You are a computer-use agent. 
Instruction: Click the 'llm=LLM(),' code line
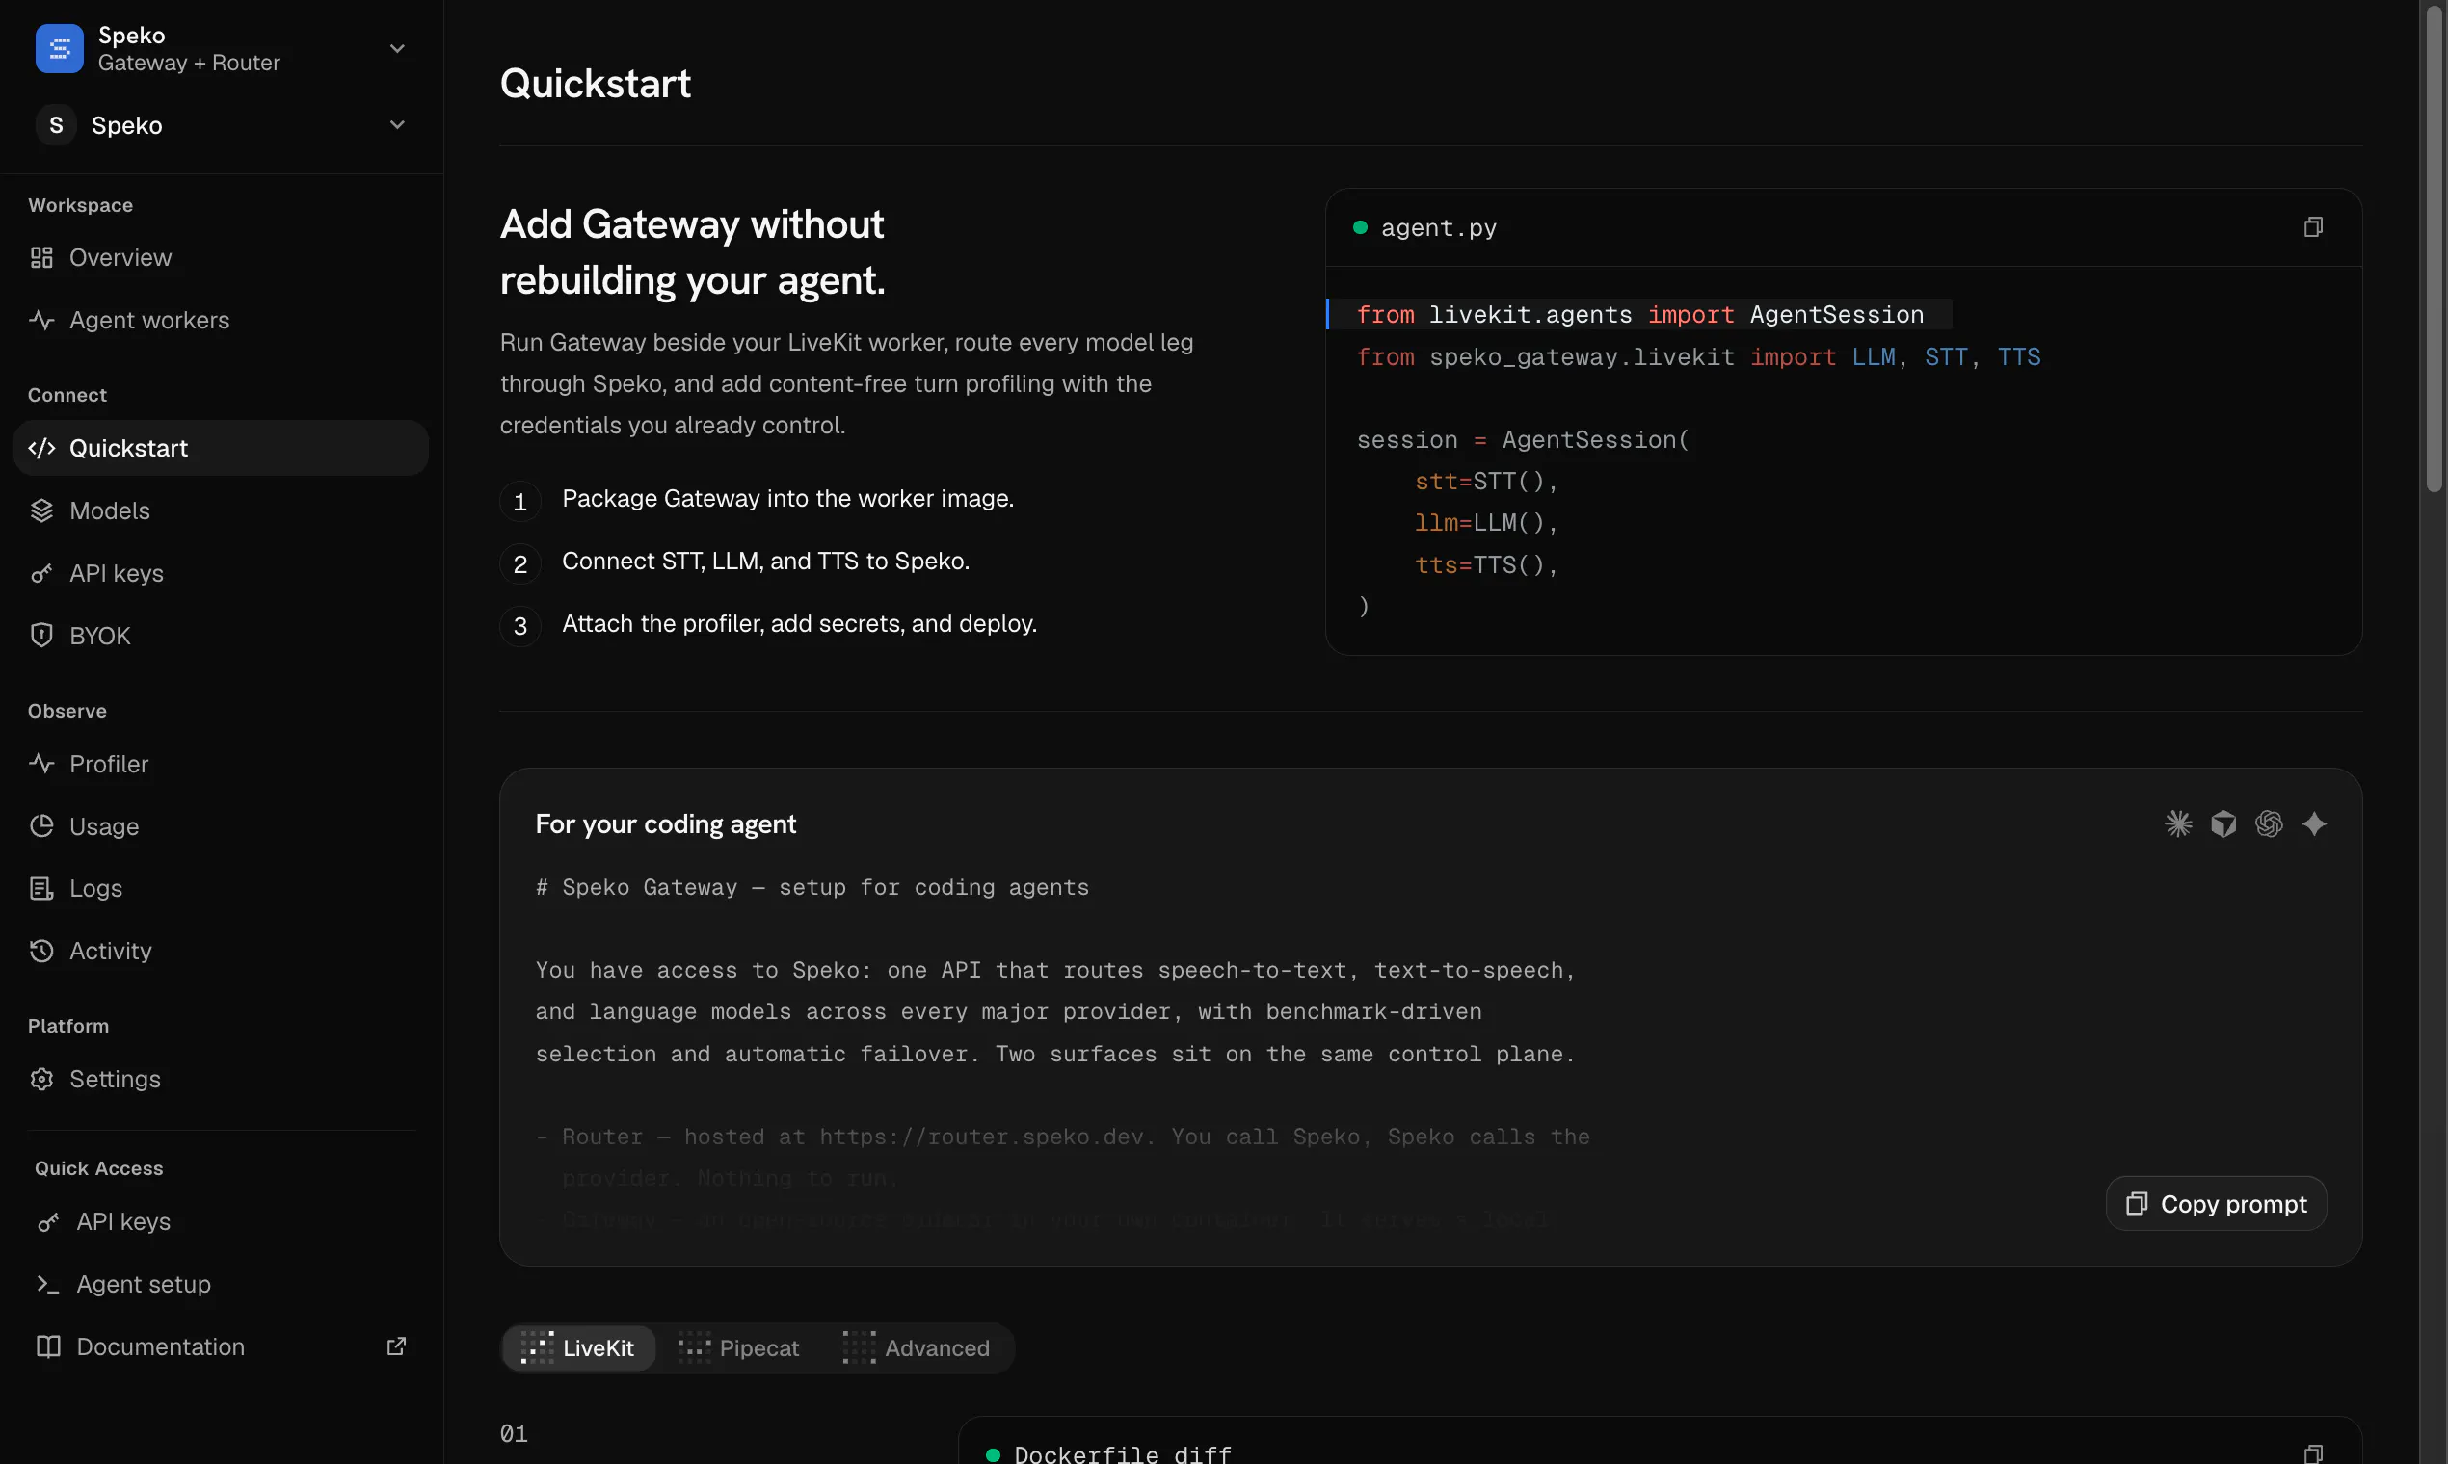[x=1485, y=523]
